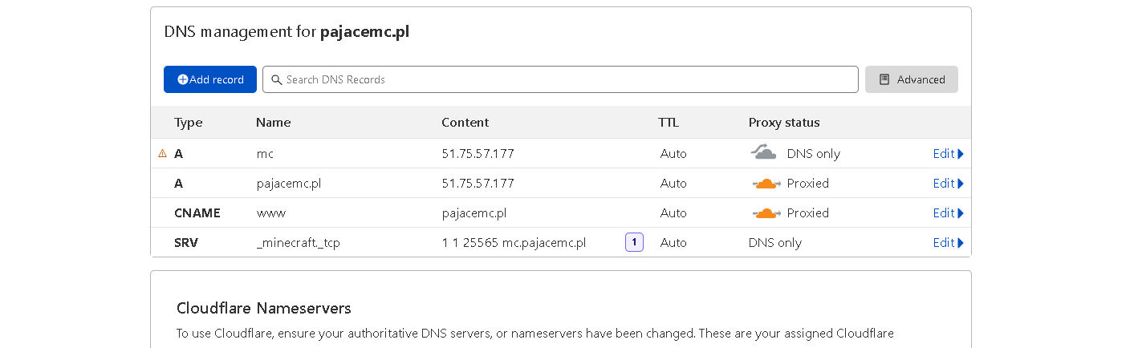The height and width of the screenshot is (348, 1134).
Task: Expand Edit for the pajacemc.pl A record
Action: (x=948, y=184)
